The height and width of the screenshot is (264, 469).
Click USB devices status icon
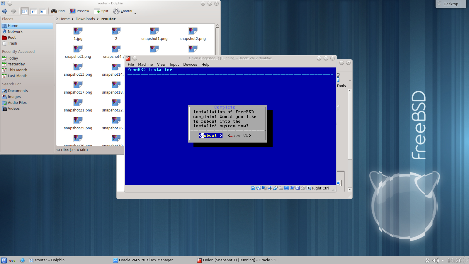pos(276,188)
